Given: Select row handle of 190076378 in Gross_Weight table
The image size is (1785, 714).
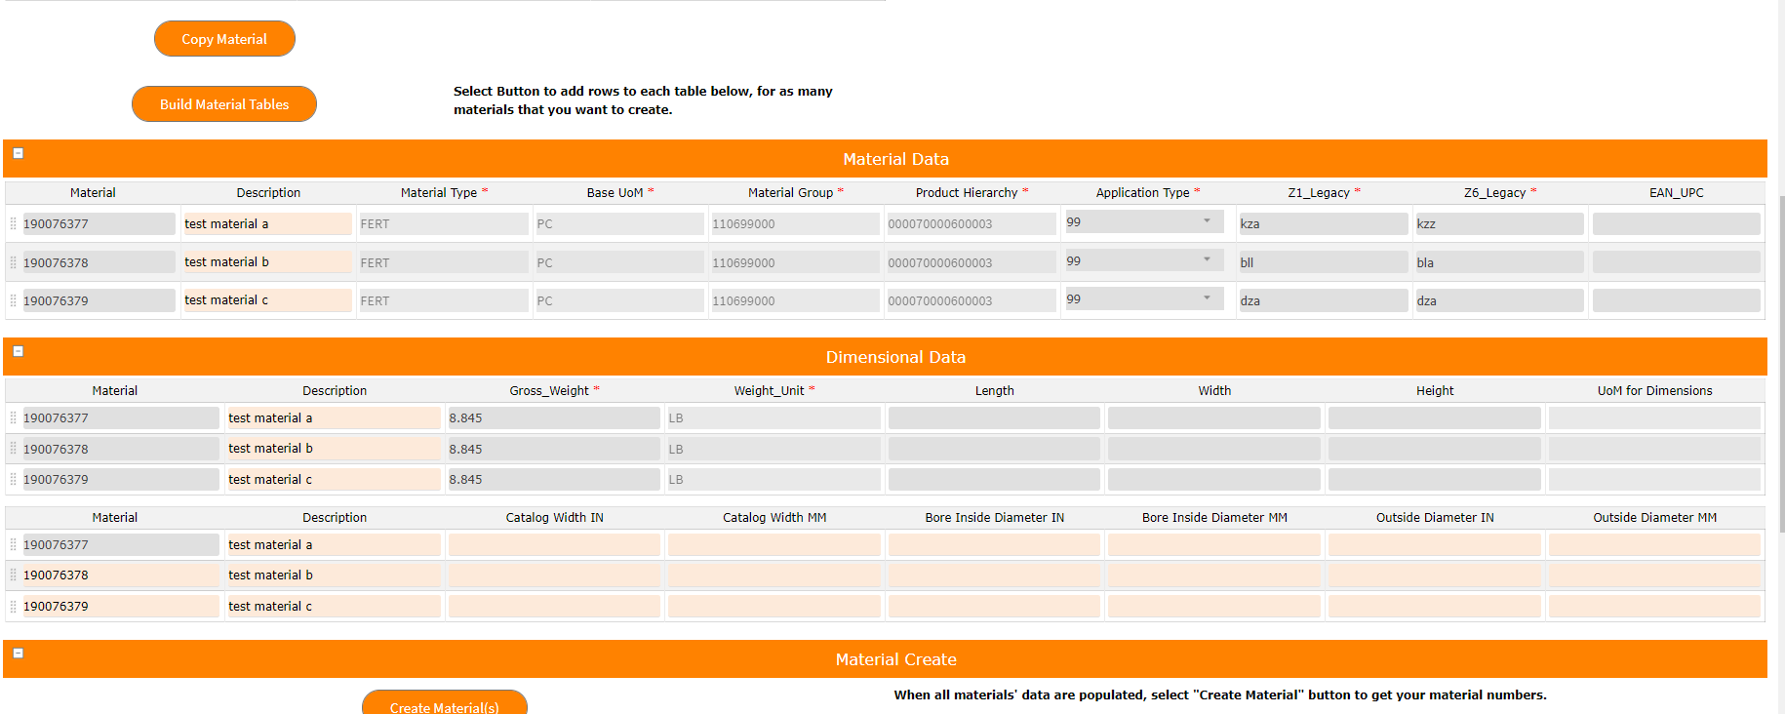Looking at the screenshot, I should pos(13,449).
